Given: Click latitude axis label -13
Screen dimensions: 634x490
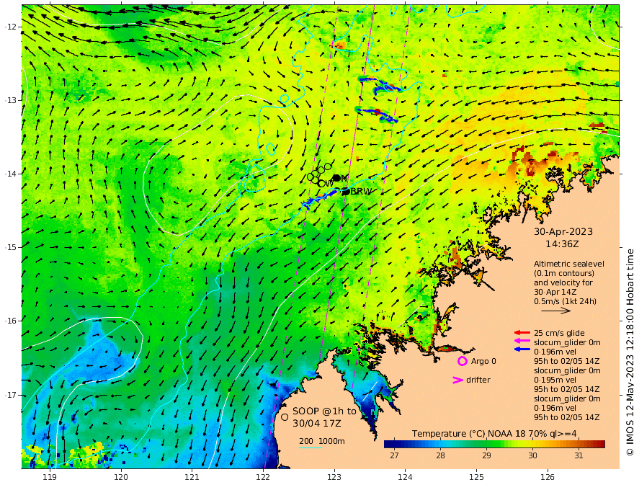Looking at the screenshot, I should [x=11, y=100].
